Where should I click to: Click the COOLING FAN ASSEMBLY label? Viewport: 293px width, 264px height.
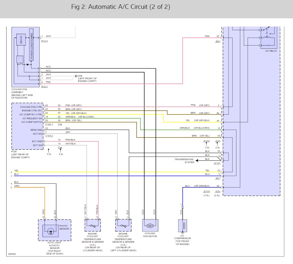22,93
